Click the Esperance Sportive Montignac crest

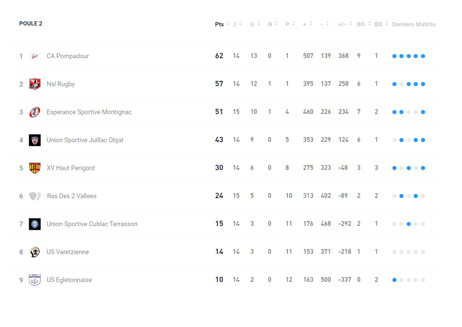click(x=35, y=112)
